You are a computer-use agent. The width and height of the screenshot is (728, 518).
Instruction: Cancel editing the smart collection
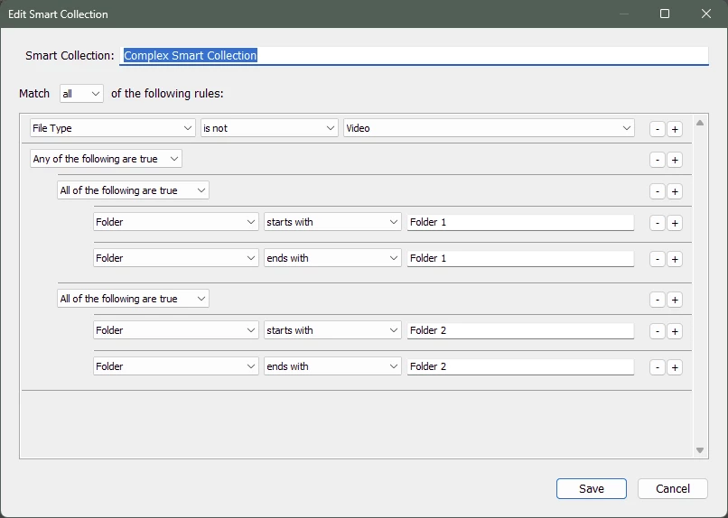point(673,489)
